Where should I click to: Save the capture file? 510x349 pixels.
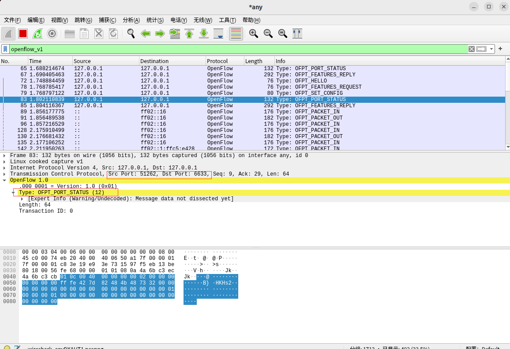tap(84, 34)
